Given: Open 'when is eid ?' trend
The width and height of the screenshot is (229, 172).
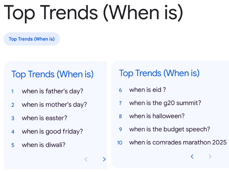Looking at the screenshot, I should tap(147, 90).
